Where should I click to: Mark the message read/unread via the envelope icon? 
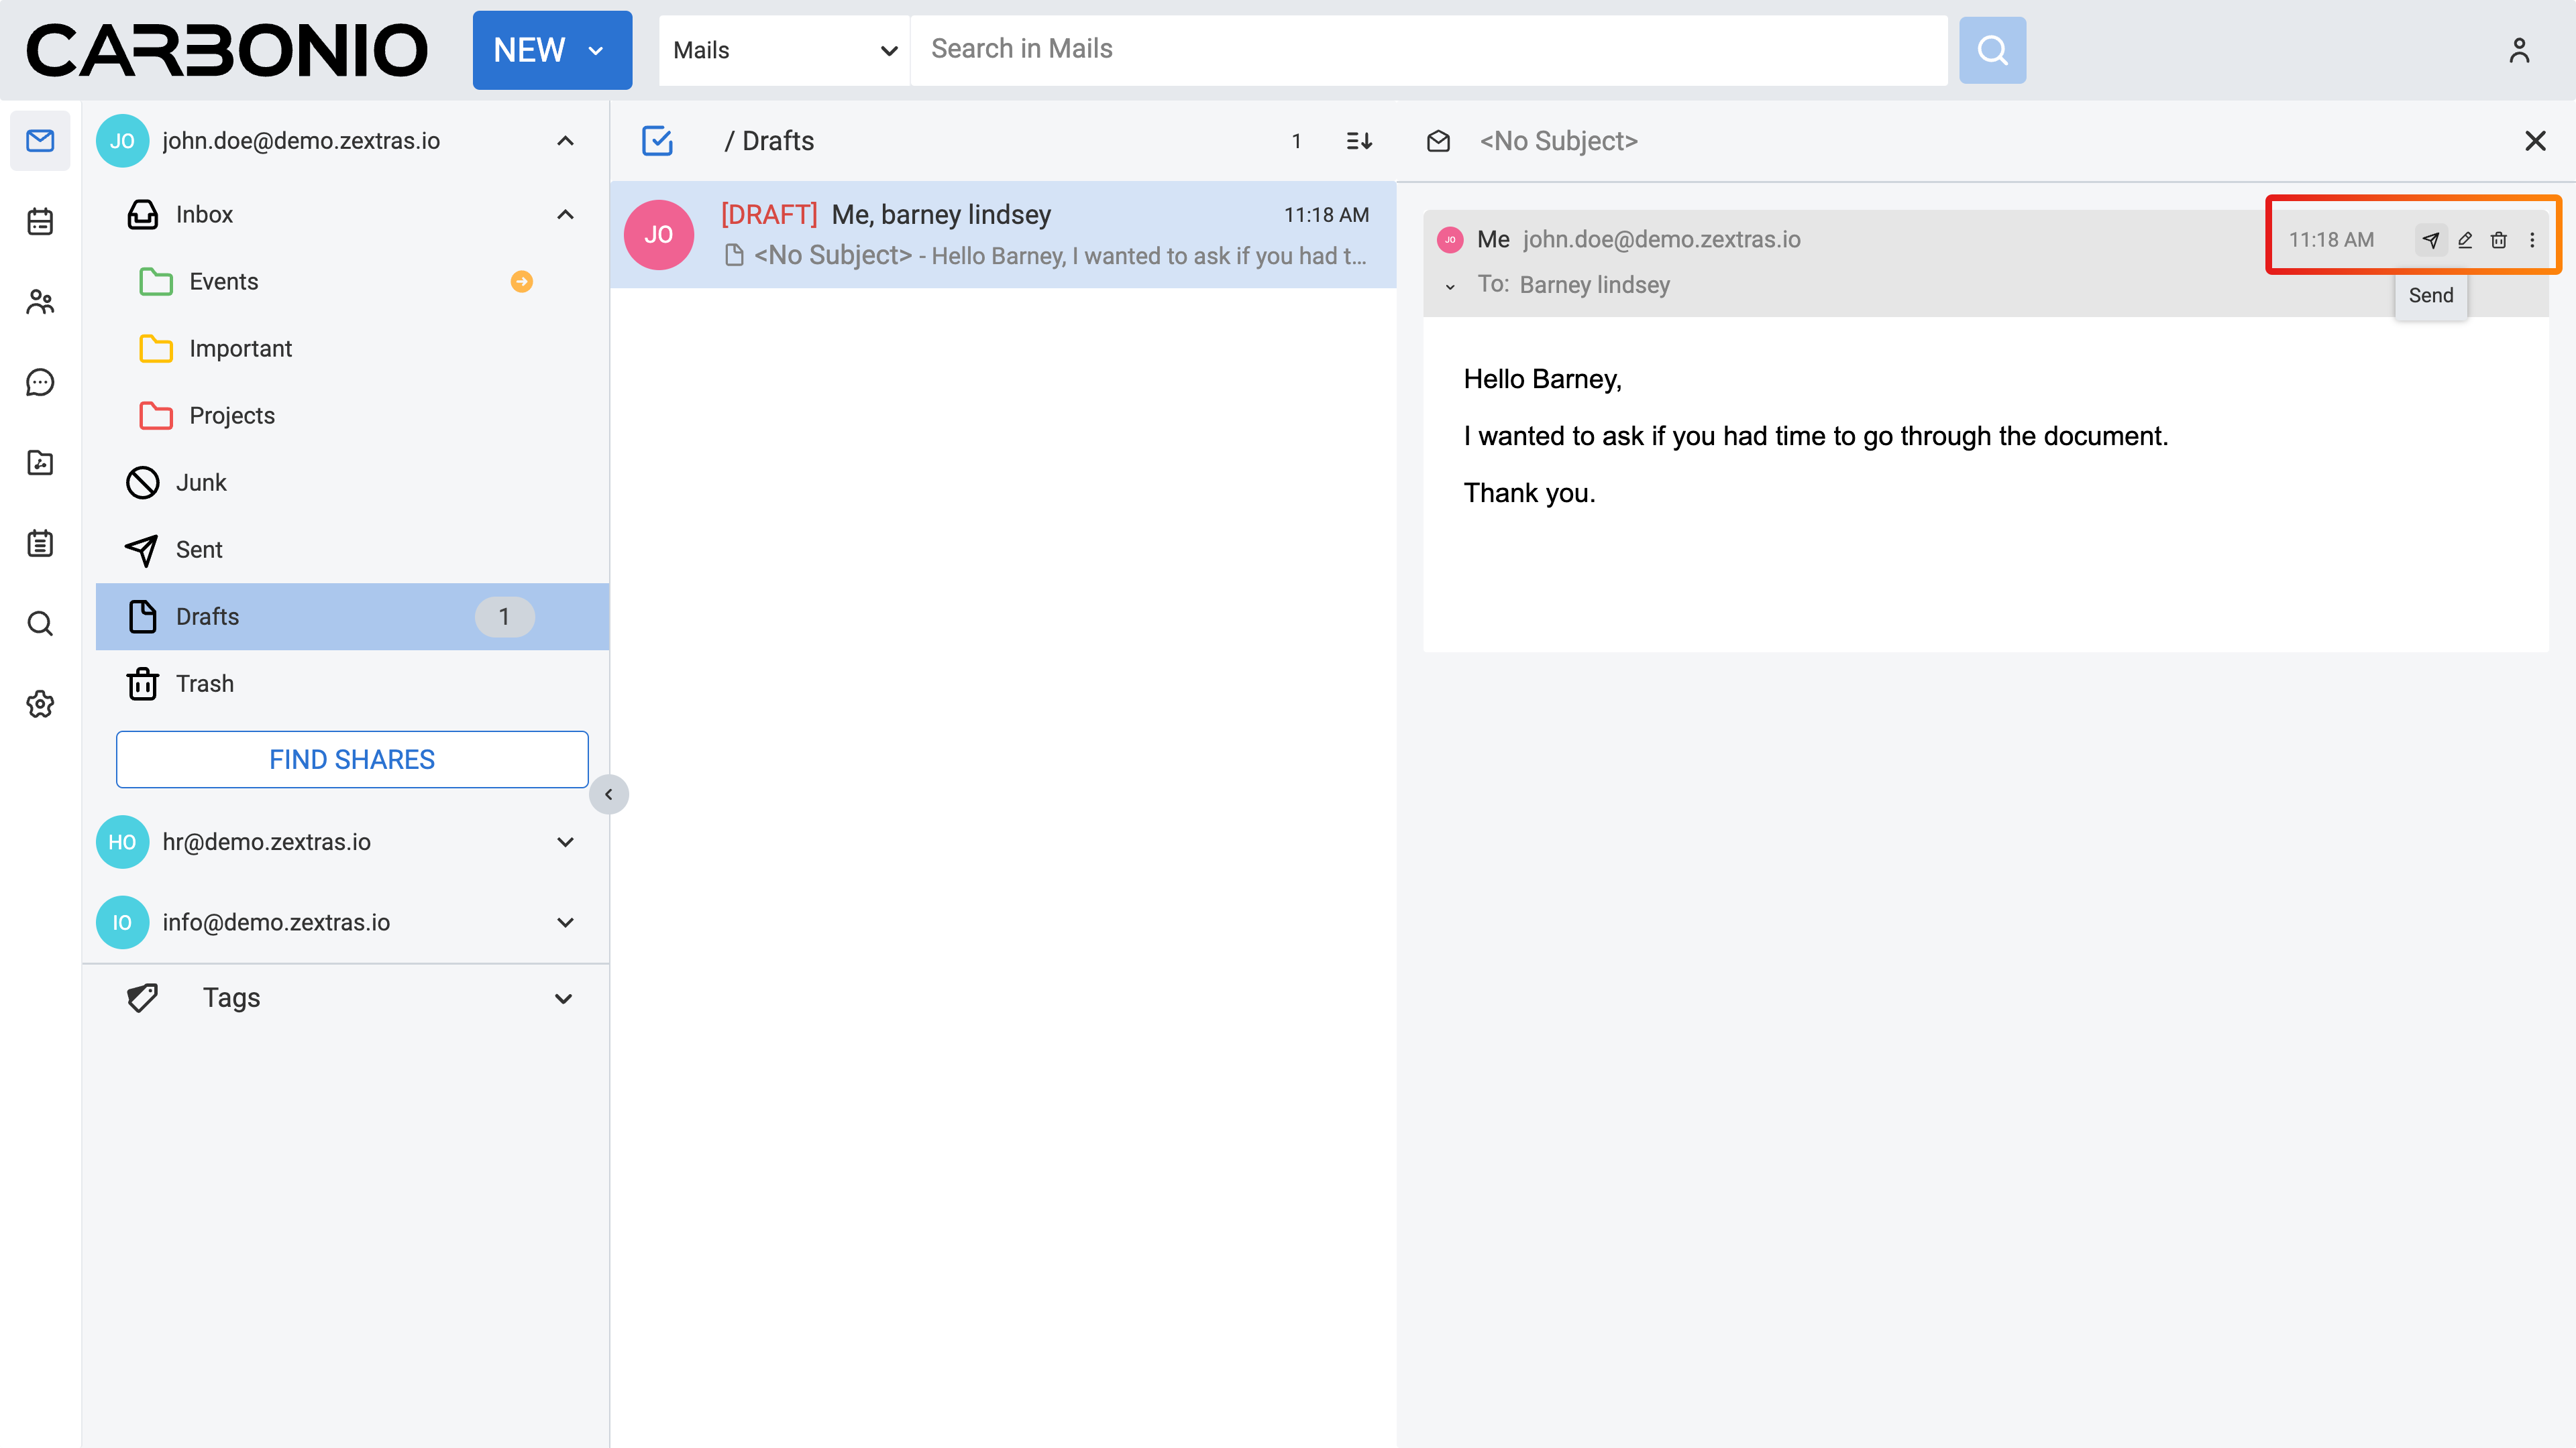coord(1438,141)
